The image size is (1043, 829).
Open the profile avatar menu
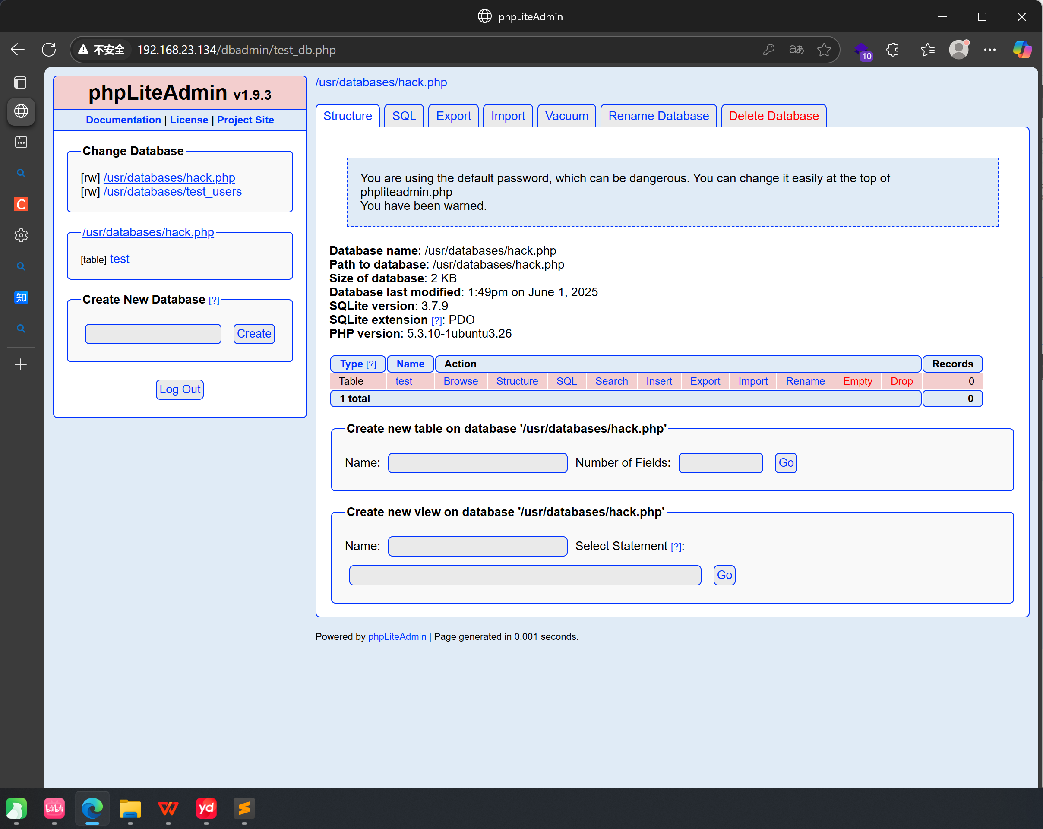coord(959,49)
